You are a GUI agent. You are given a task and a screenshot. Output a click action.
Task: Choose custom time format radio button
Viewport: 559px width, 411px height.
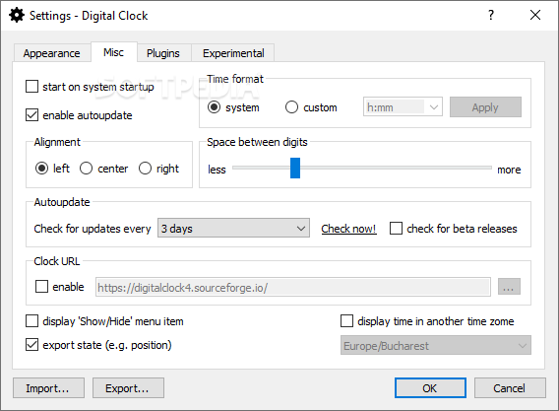(x=291, y=107)
